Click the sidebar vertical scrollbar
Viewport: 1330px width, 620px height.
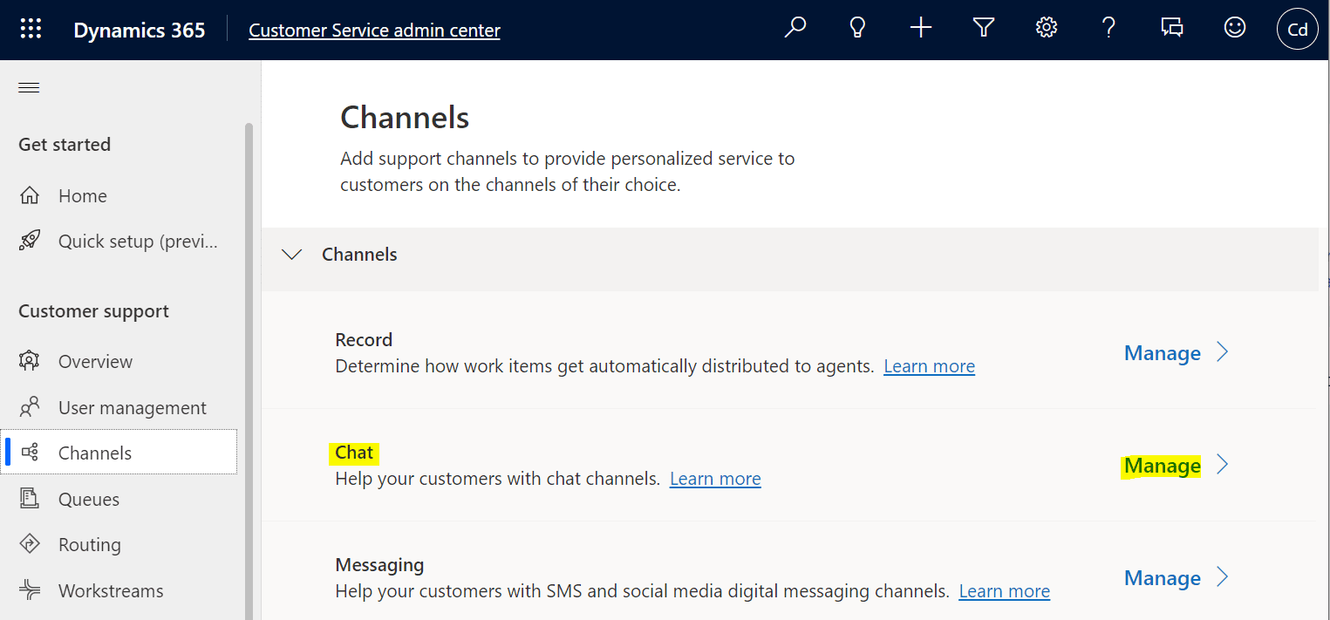(x=249, y=371)
